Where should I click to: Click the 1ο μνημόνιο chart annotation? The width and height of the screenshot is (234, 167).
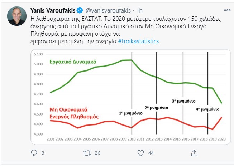pyautogui.click(x=130, y=113)
